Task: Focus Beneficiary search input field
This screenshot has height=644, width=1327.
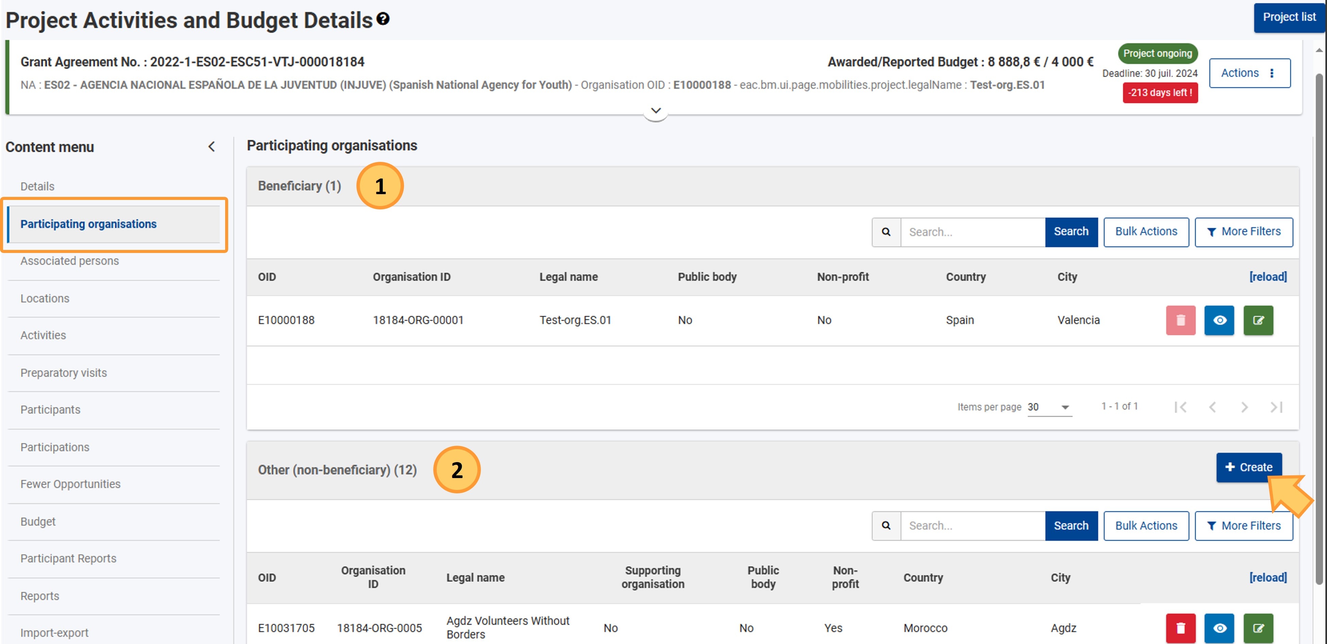Action: tap(973, 232)
